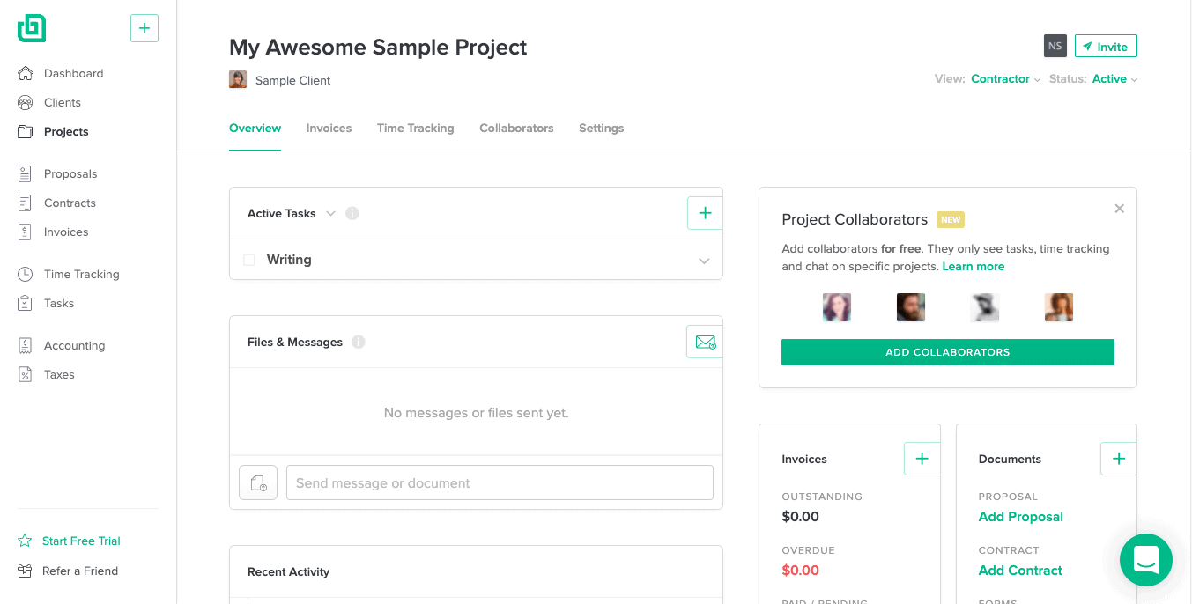Expand the Writing task chevron

[704, 261]
